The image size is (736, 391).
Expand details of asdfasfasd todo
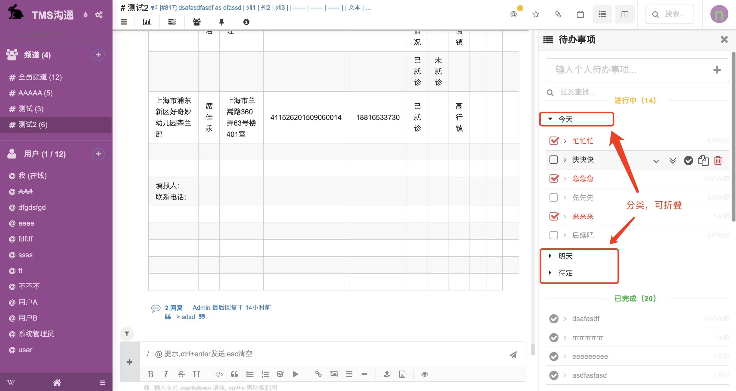(x=565, y=375)
